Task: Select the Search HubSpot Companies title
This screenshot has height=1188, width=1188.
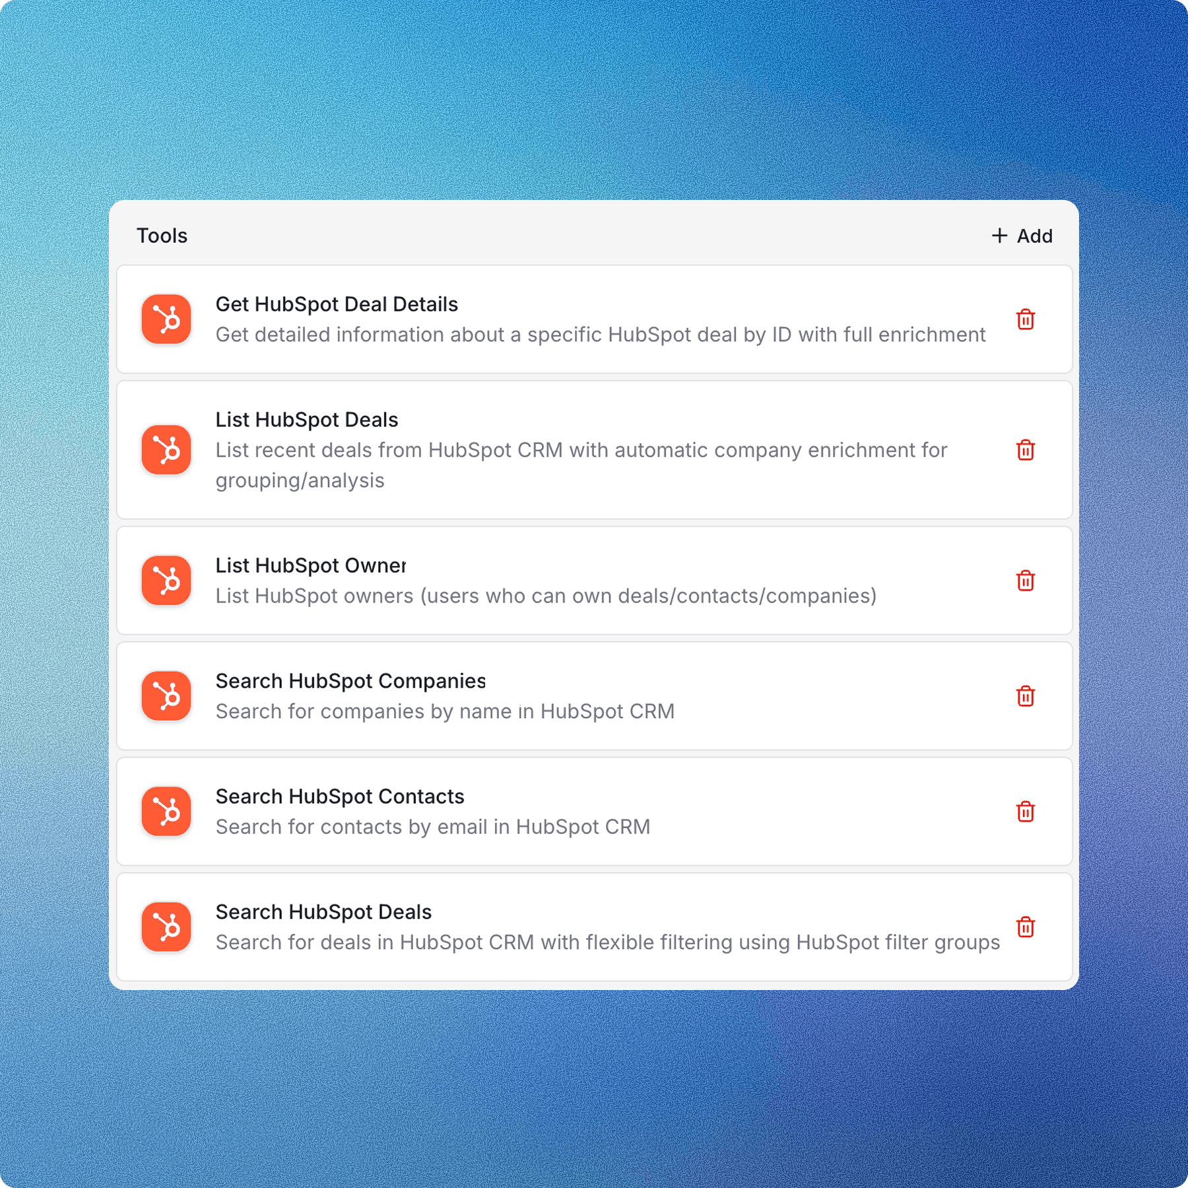Action: 350,681
